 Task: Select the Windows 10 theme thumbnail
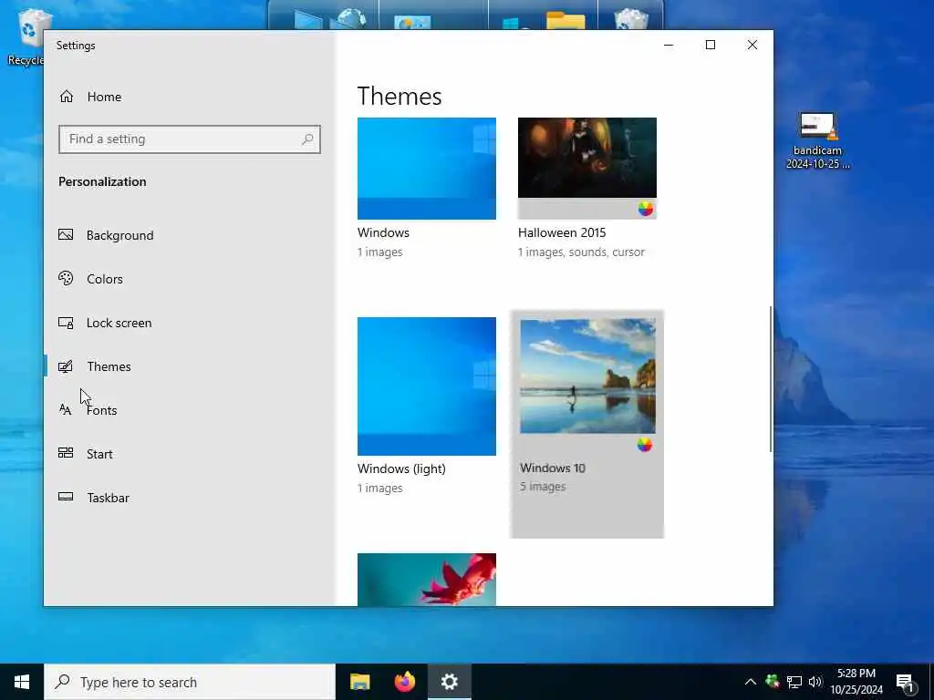point(587,376)
